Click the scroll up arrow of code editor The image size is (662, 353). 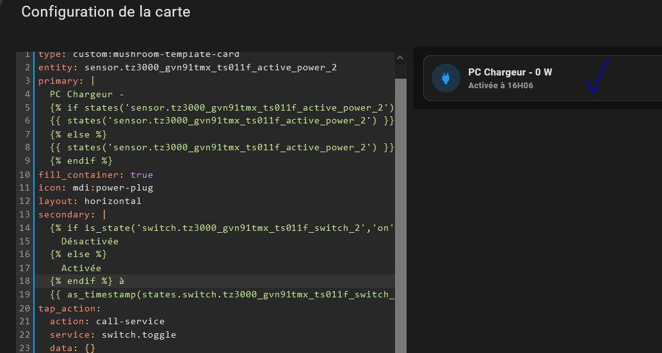pyautogui.click(x=400, y=58)
